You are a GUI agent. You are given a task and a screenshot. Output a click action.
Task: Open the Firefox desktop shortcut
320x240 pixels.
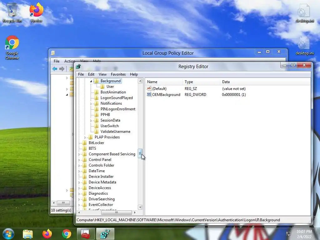point(36,12)
